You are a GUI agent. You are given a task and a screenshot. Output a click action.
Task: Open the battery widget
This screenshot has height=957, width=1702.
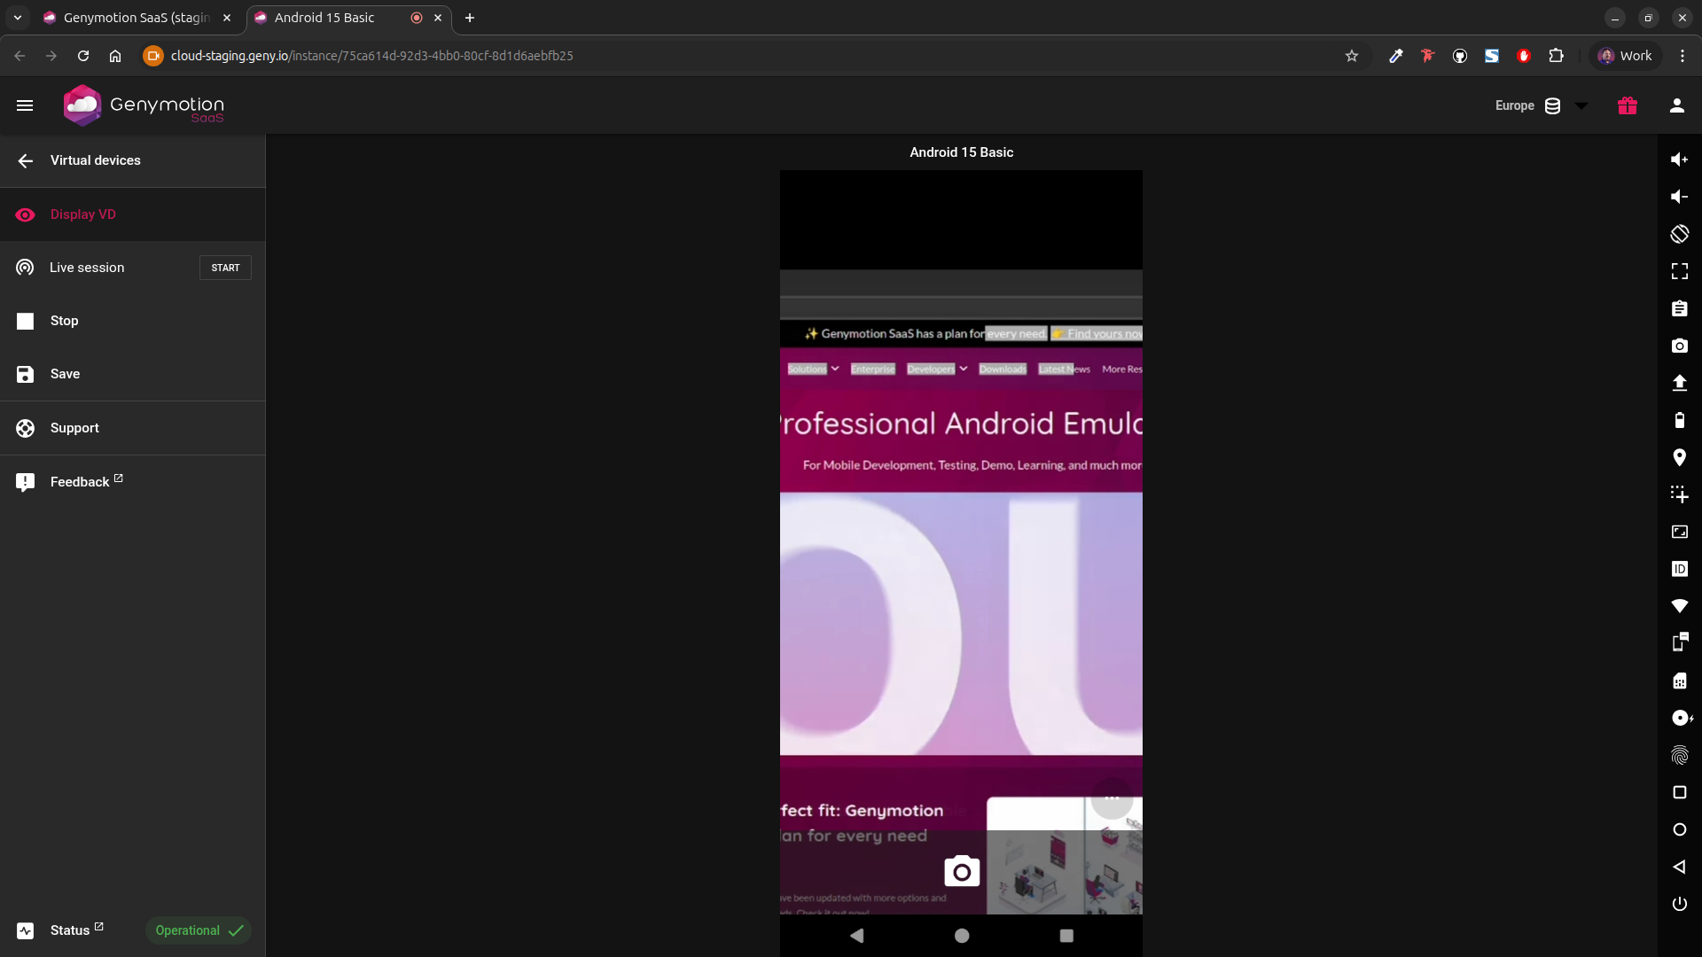pyautogui.click(x=1679, y=420)
